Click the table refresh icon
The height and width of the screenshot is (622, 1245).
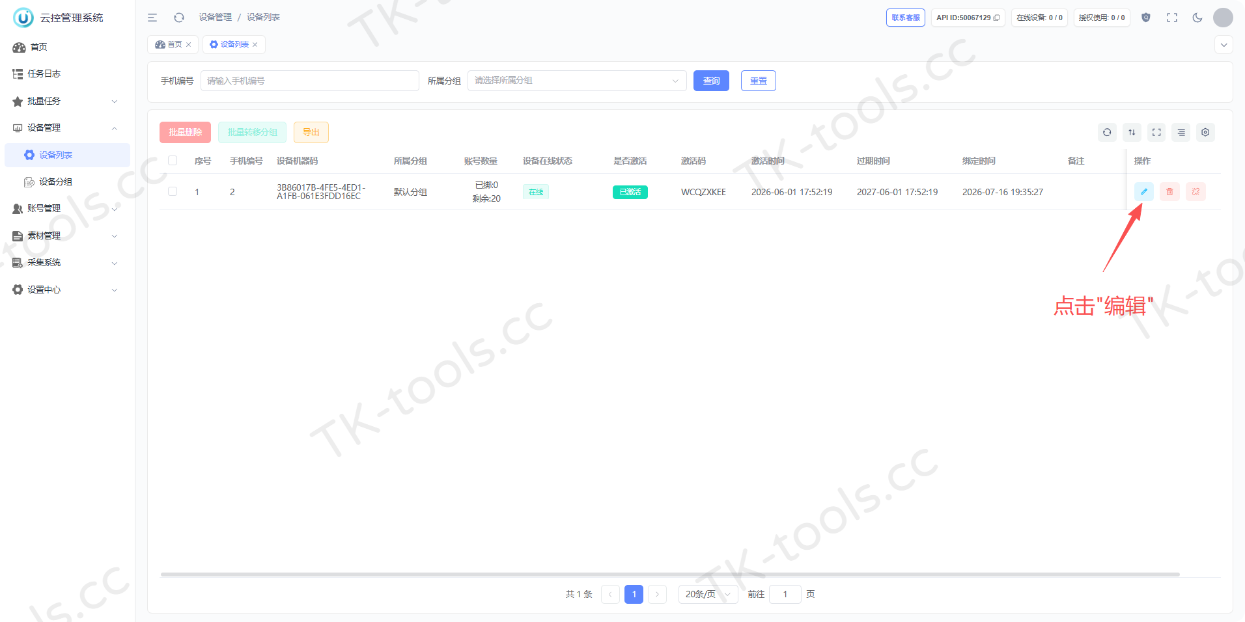click(x=1107, y=132)
